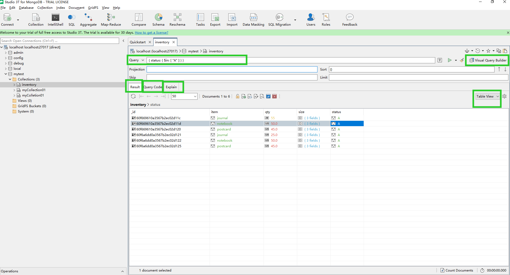This screenshot has height=275, width=510.
Task: Clear the query with the broom icon
Action: click(462, 60)
